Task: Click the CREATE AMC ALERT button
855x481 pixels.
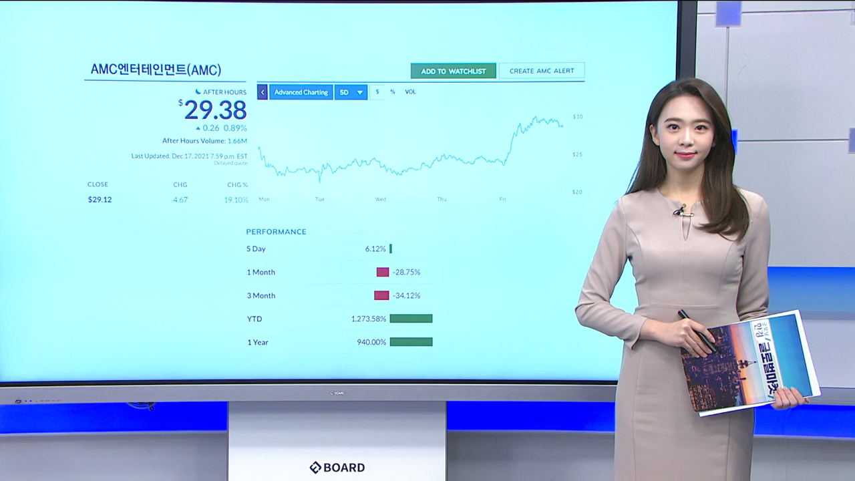Action: [x=542, y=71]
